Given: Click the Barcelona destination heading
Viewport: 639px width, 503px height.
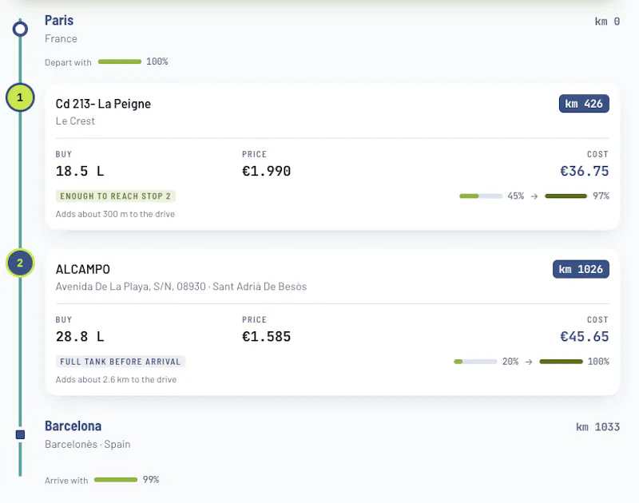Looking at the screenshot, I should 73,426.
